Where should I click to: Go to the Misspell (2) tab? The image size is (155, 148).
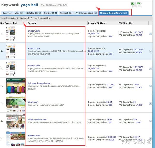coord(66,13)
